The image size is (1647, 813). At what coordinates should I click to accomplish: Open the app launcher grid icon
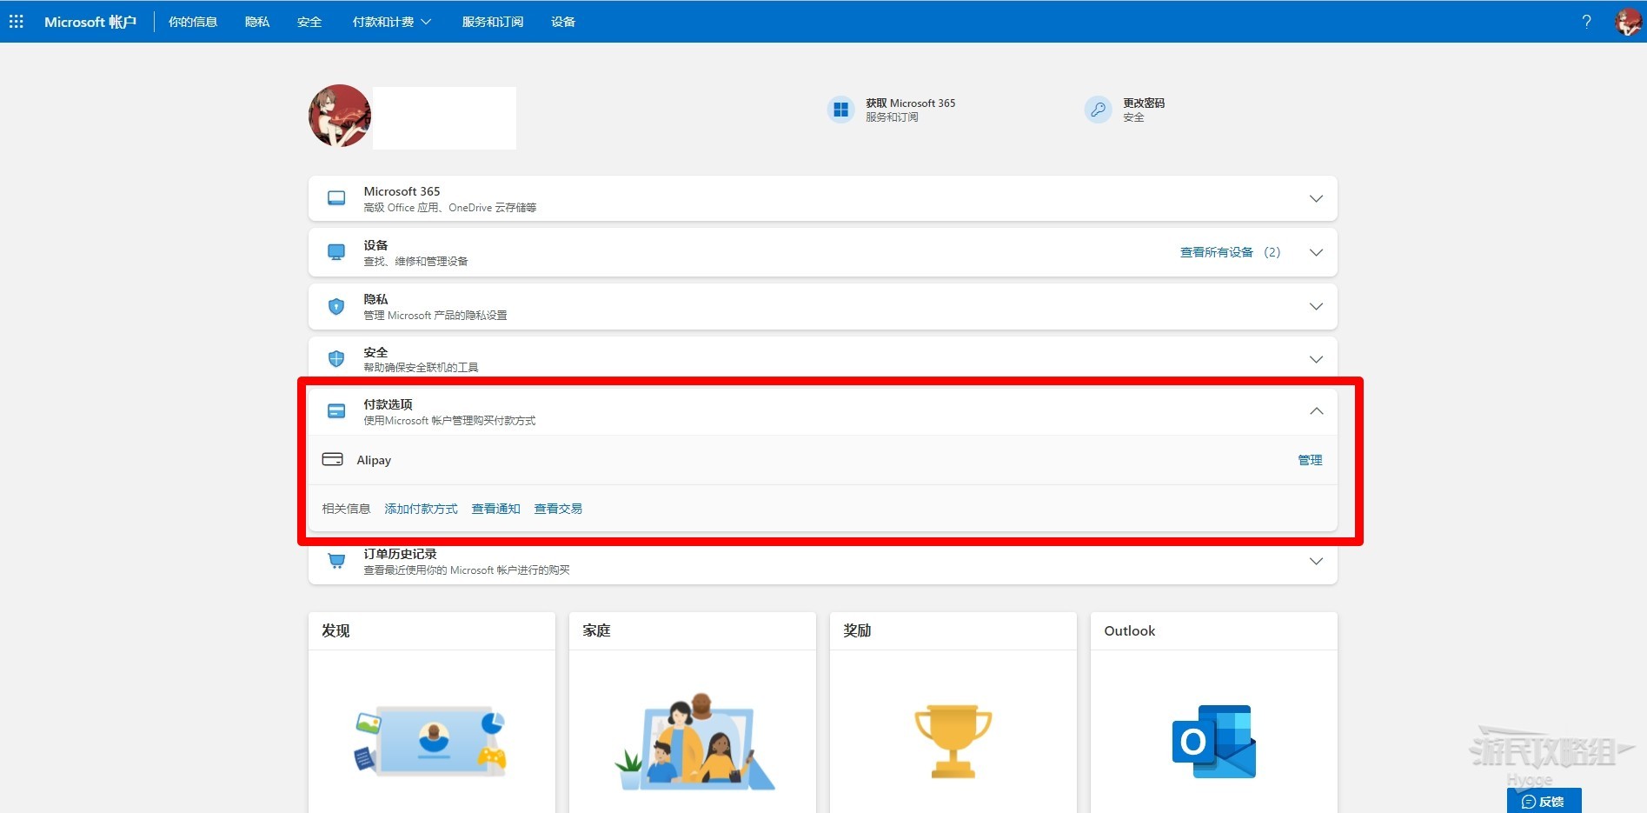(16, 21)
